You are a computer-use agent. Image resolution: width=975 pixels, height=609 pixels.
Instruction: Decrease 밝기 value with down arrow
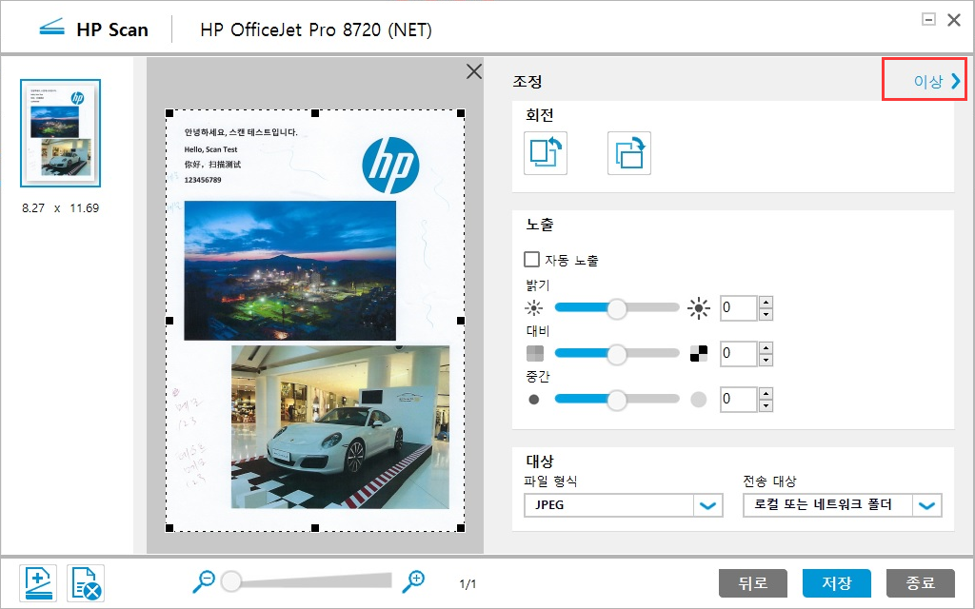(x=766, y=314)
